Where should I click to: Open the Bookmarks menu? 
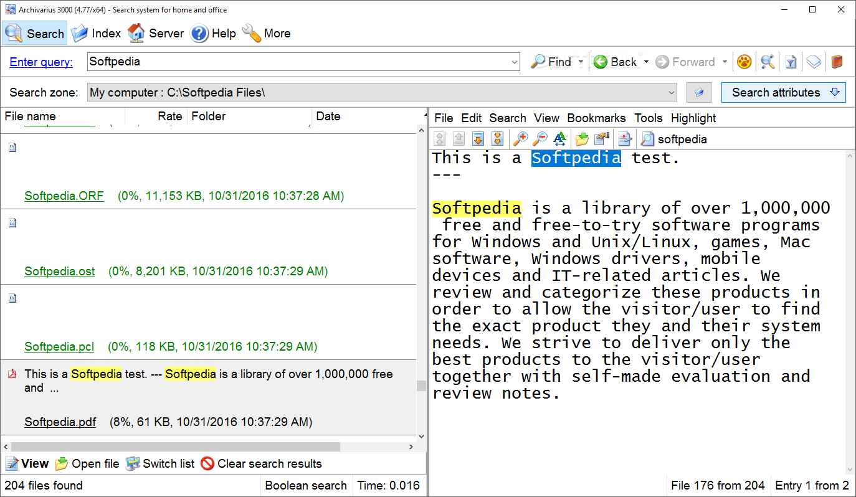tap(597, 118)
